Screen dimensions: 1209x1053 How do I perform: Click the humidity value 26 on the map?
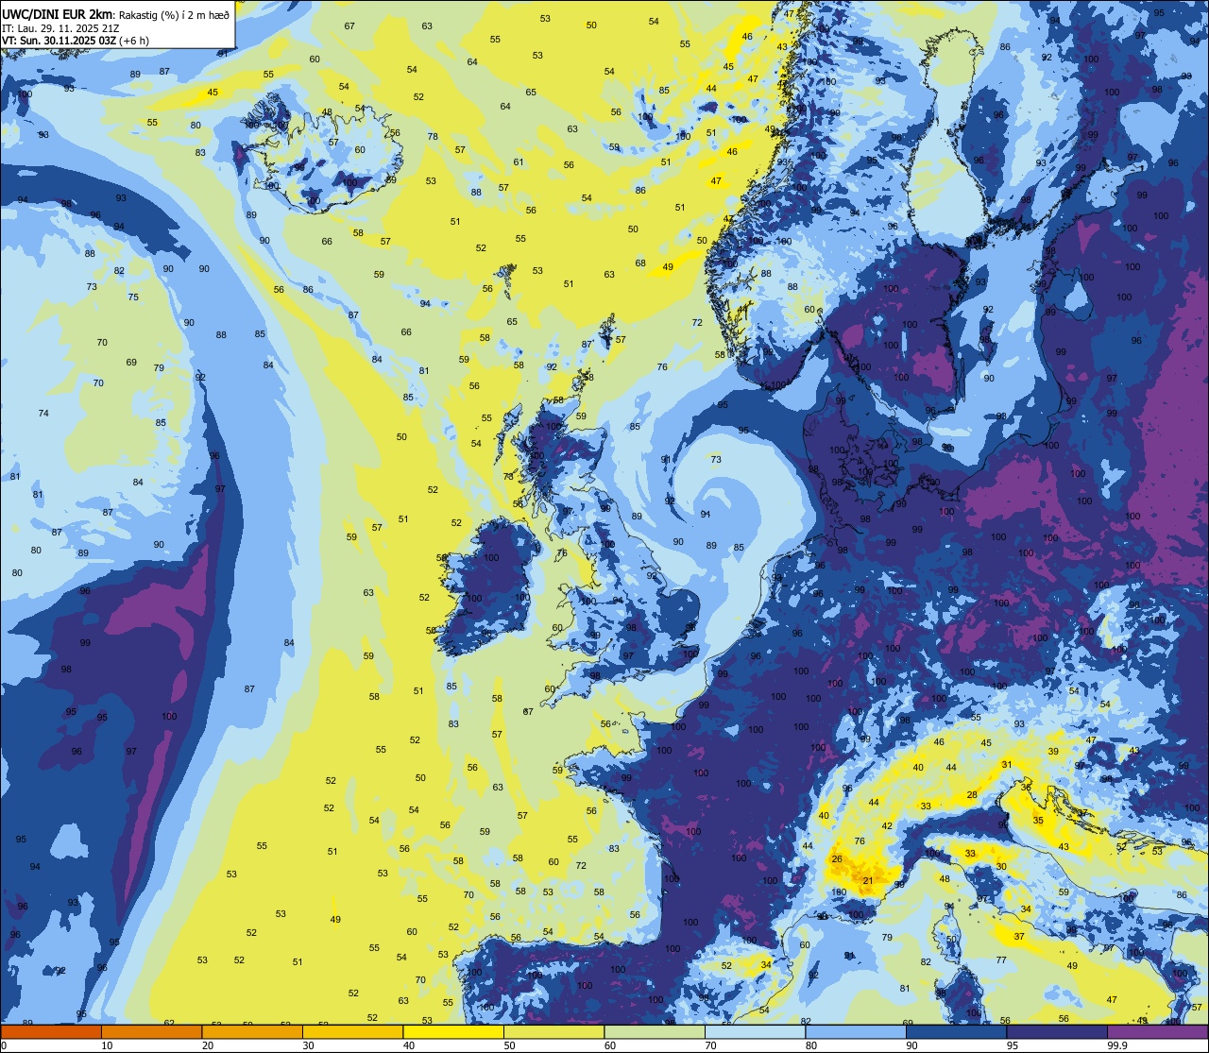pyautogui.click(x=837, y=858)
